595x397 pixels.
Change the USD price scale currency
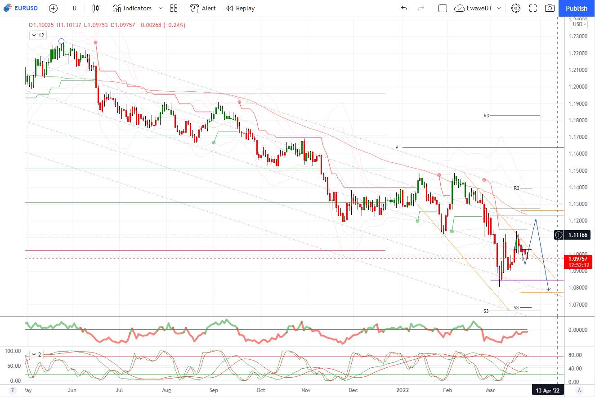click(579, 24)
